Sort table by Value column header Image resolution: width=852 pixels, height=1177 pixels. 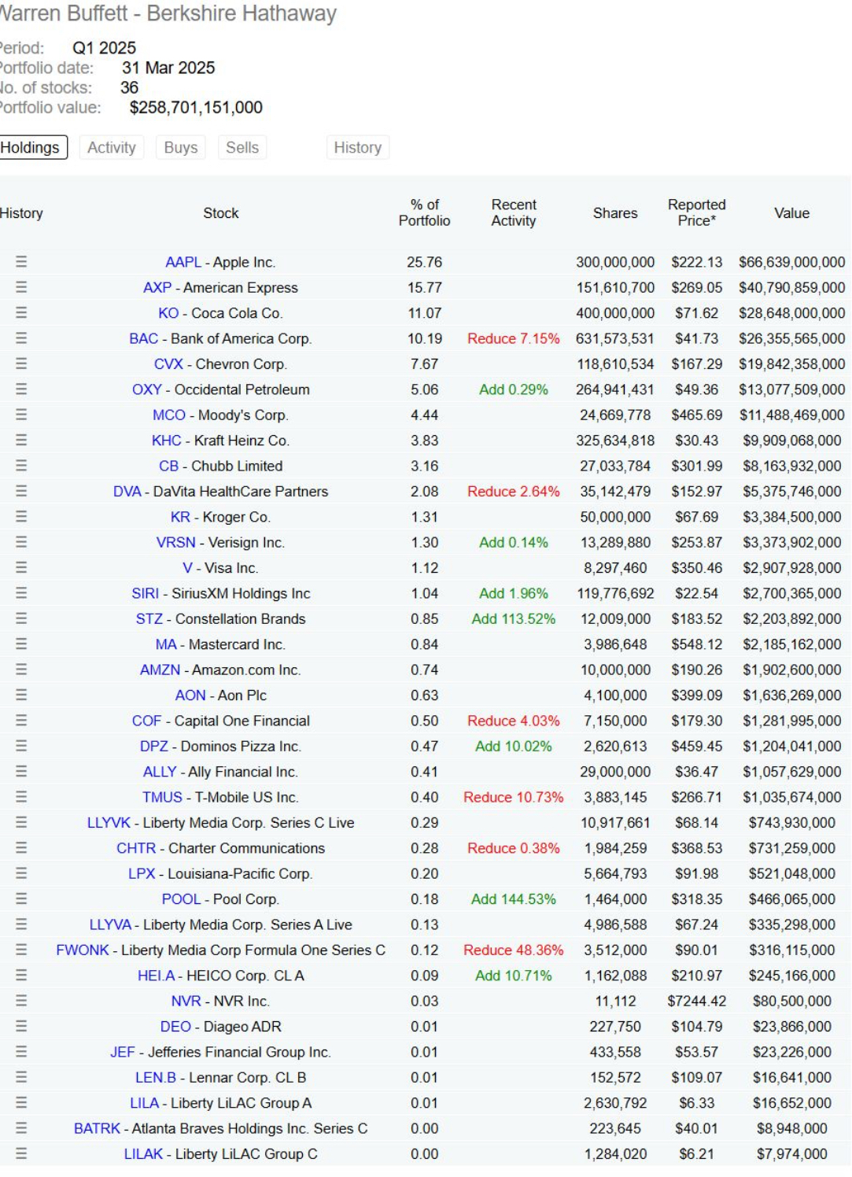pyautogui.click(x=791, y=213)
